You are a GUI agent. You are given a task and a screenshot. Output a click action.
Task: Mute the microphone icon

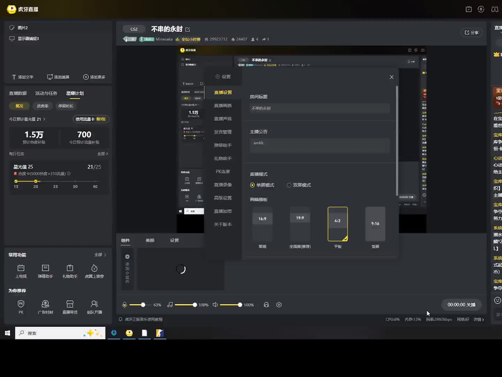pos(124,305)
